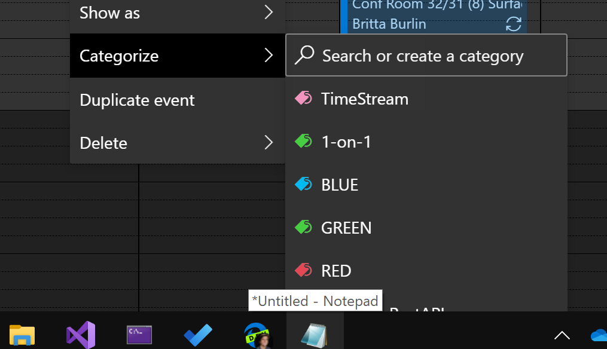
Task: Show hidden system tray icons
Action: click(x=562, y=335)
